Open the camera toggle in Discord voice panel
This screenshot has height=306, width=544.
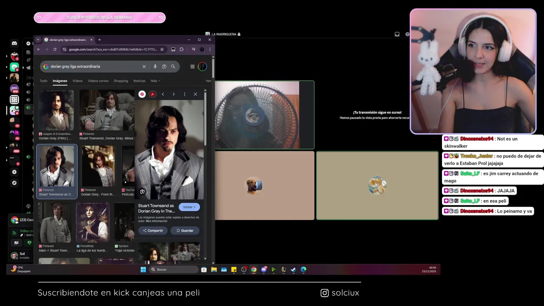click(17, 243)
